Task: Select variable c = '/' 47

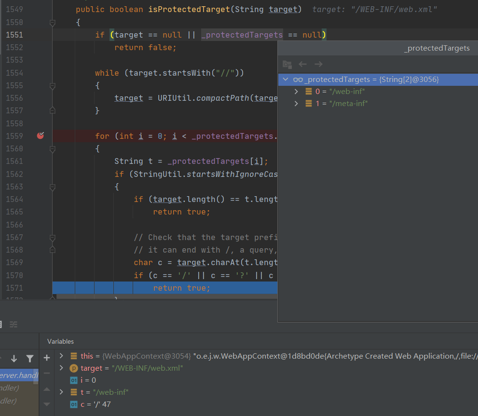Action: click(96, 404)
